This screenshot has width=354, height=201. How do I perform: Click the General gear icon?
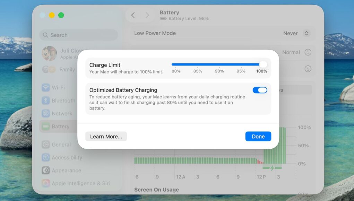coord(46,145)
